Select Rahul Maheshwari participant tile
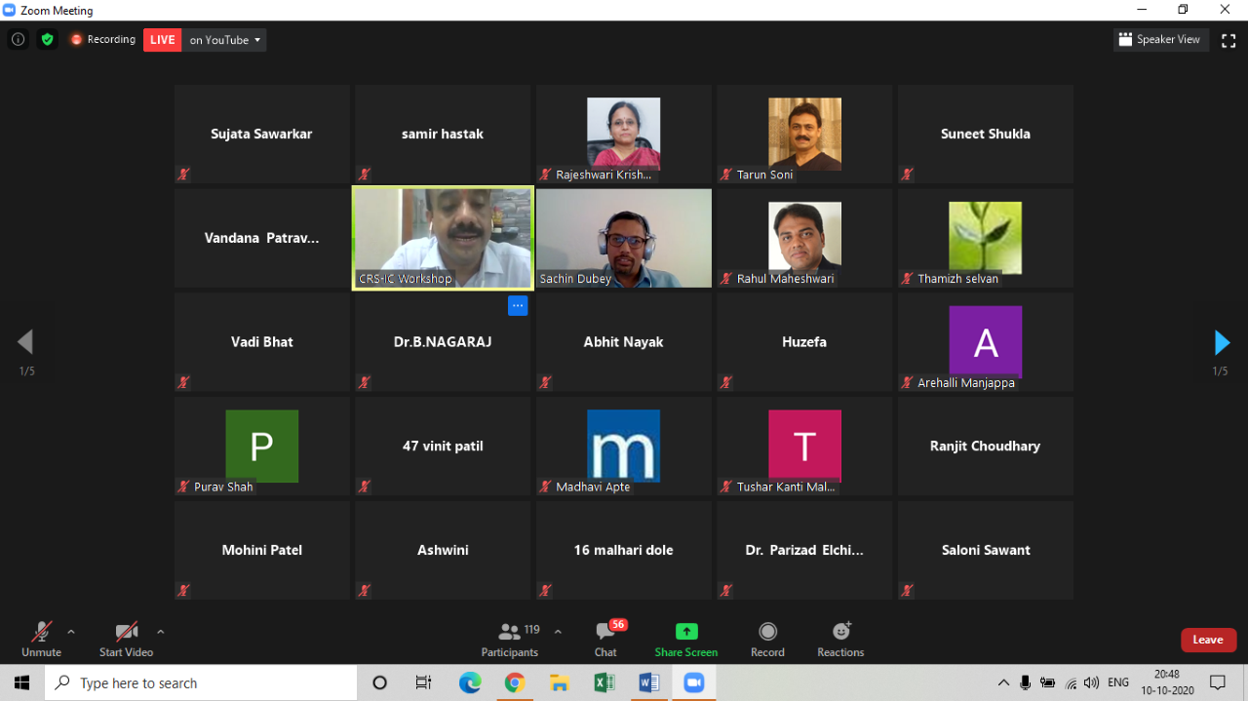The height and width of the screenshot is (701, 1248). tap(804, 238)
